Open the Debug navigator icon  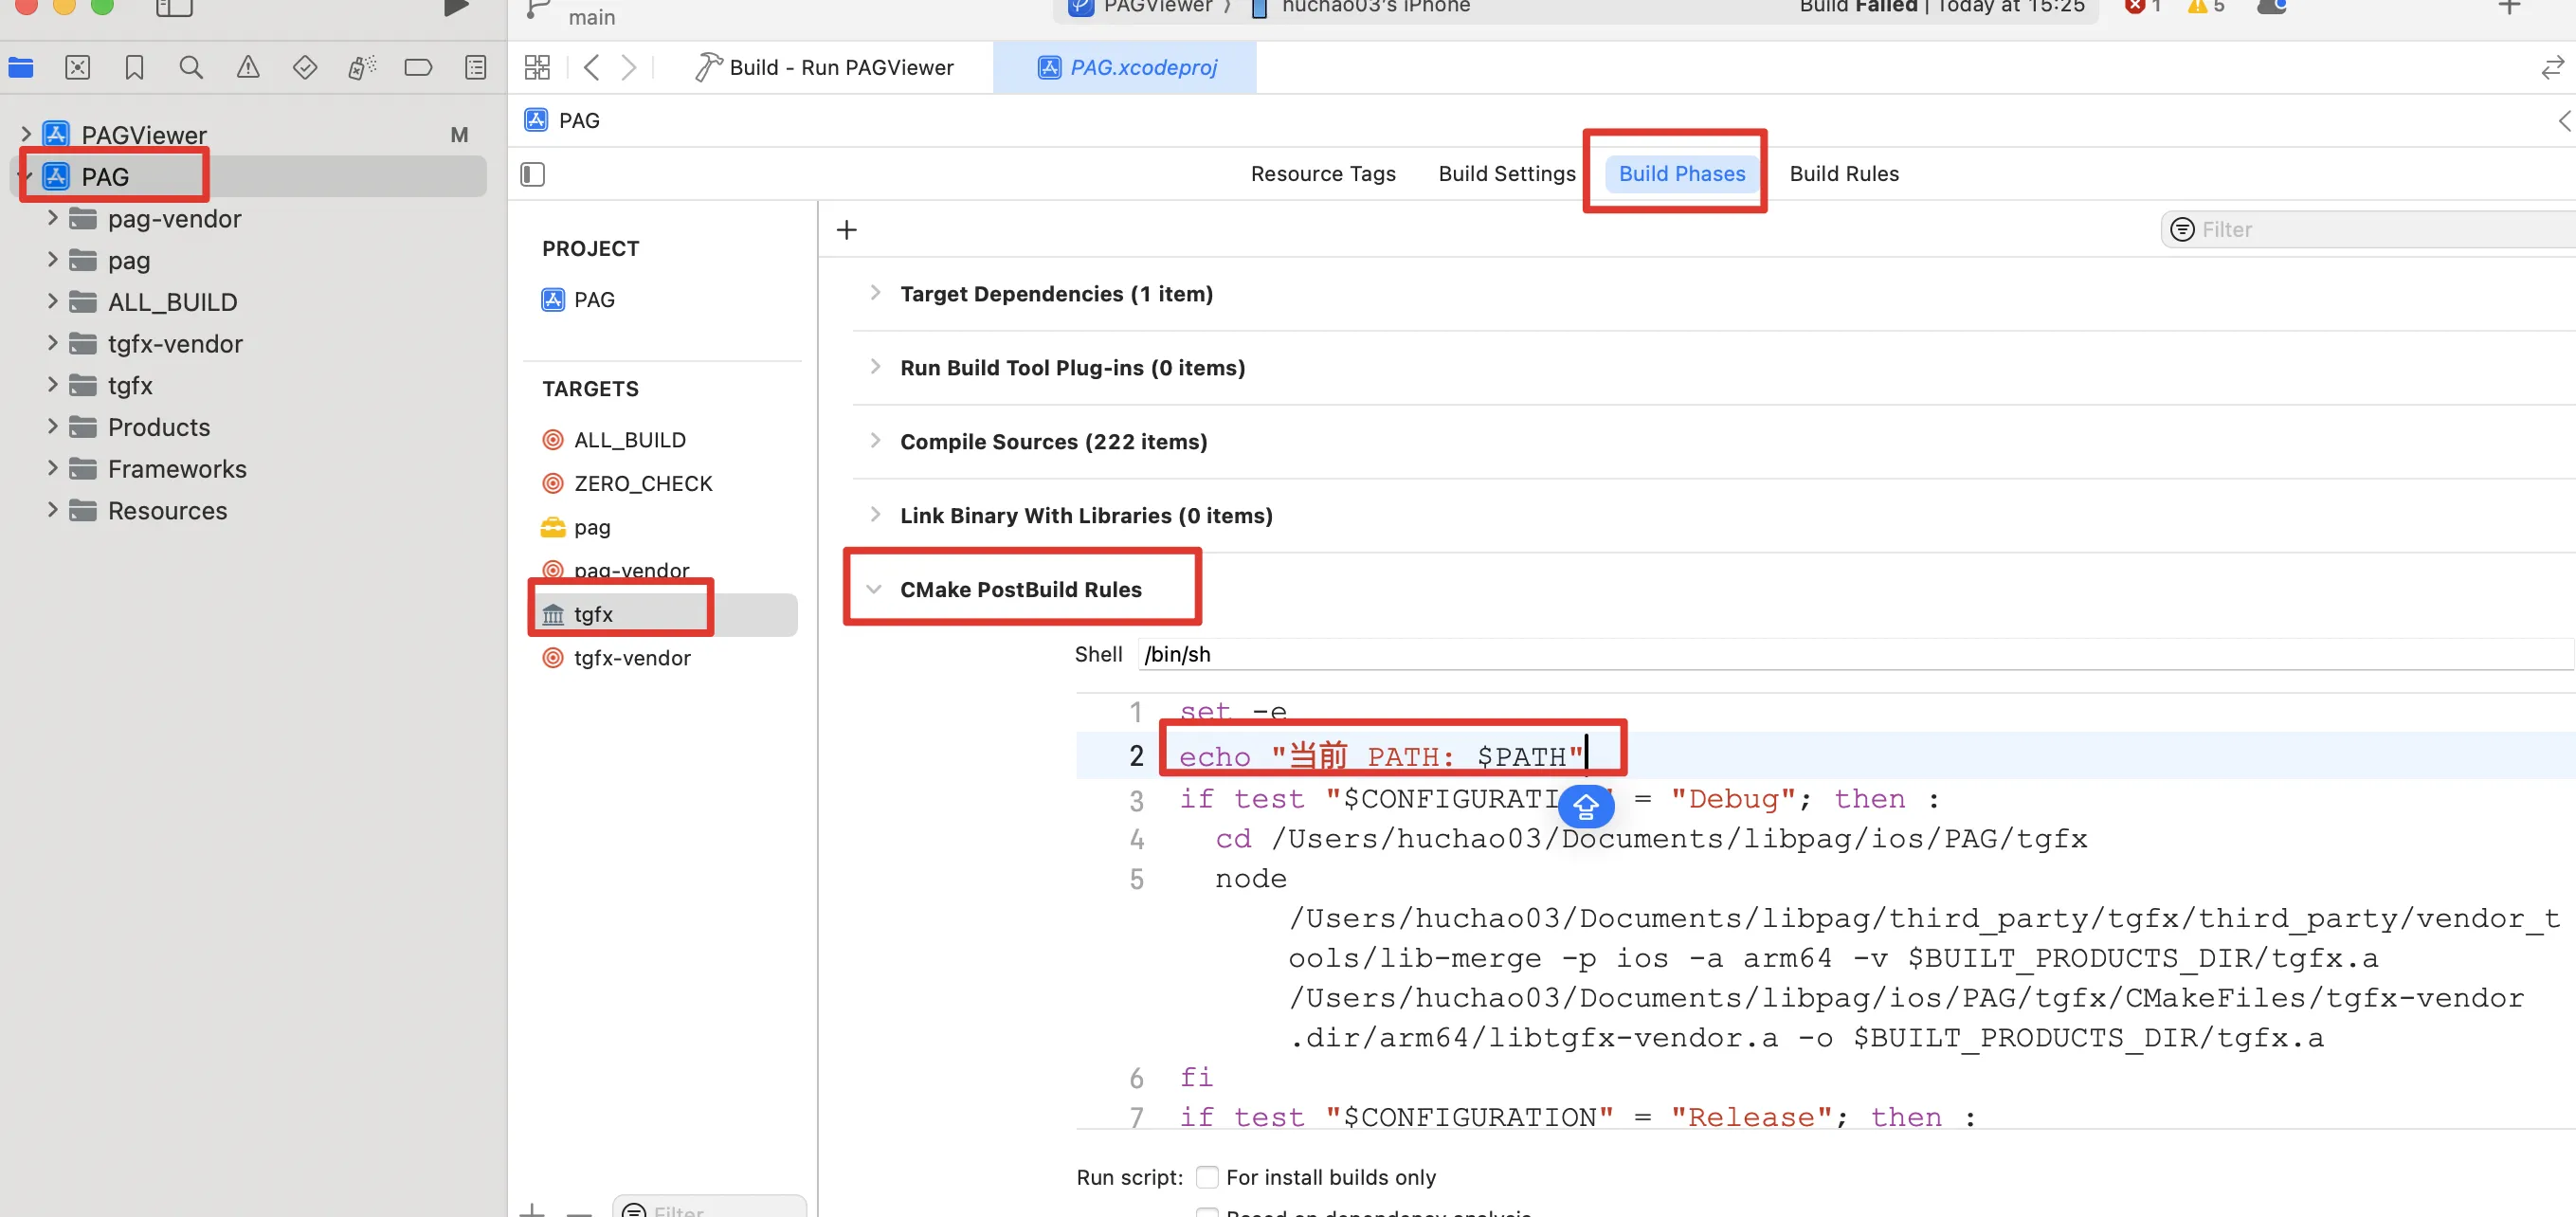pyautogui.click(x=362, y=68)
